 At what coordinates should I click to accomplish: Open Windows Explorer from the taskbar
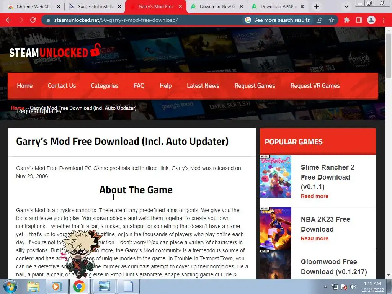[33, 286]
